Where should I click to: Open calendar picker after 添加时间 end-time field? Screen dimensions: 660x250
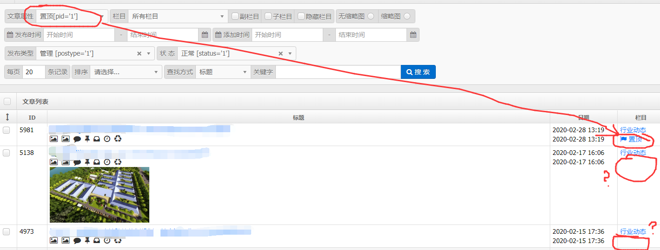(413, 35)
